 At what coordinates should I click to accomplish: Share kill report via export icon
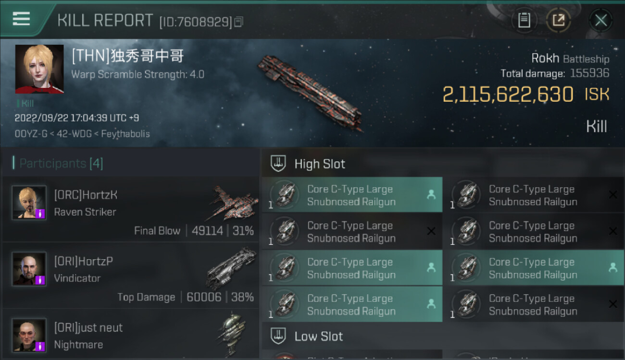click(x=558, y=20)
